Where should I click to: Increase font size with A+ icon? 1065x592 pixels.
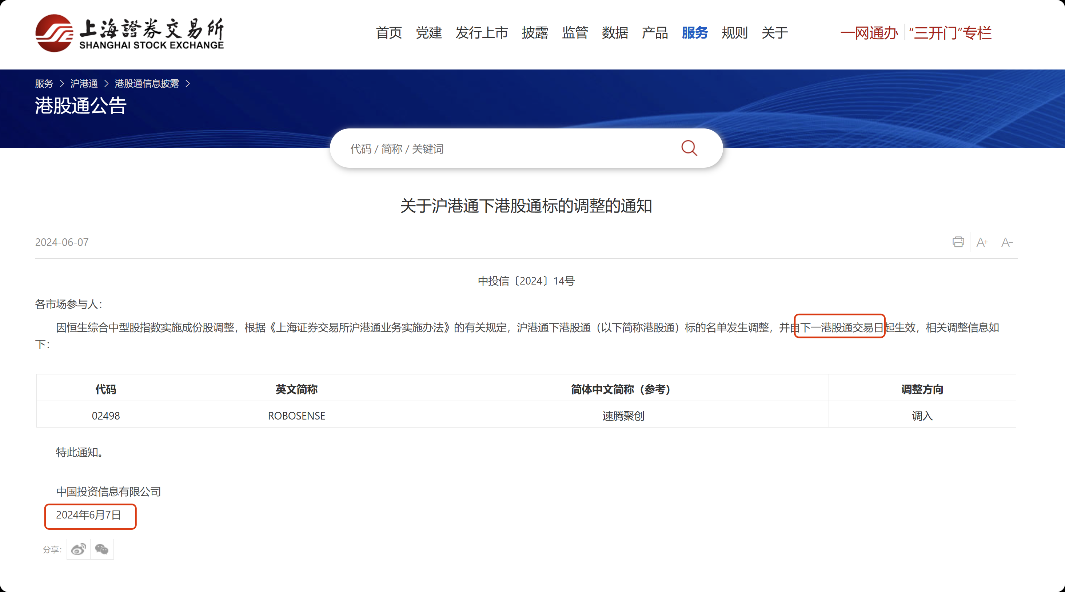pyautogui.click(x=982, y=242)
